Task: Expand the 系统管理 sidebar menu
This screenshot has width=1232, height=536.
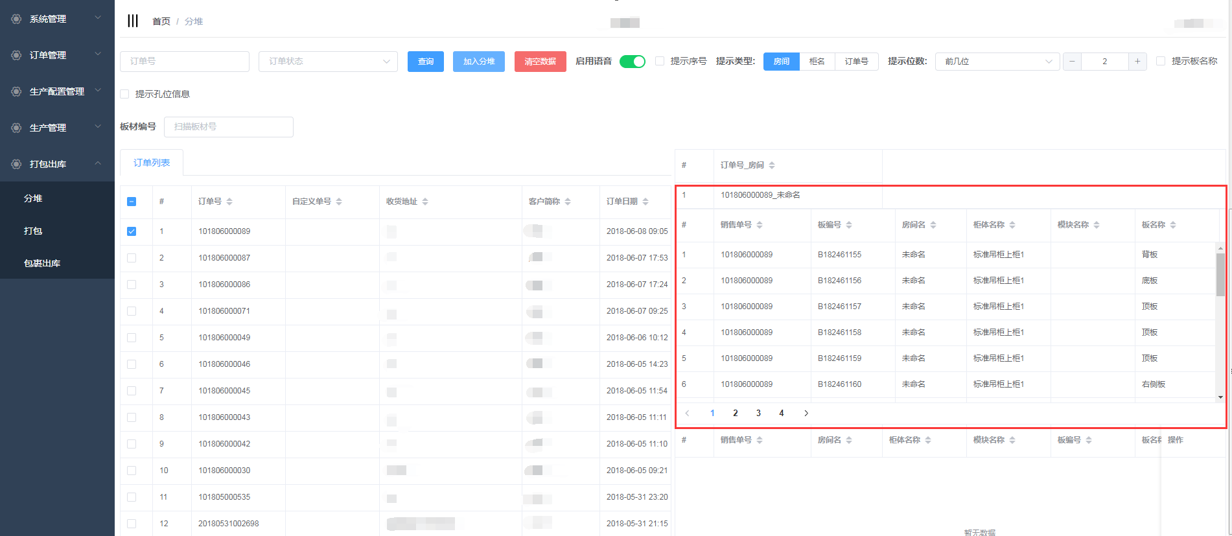Action: (57, 19)
